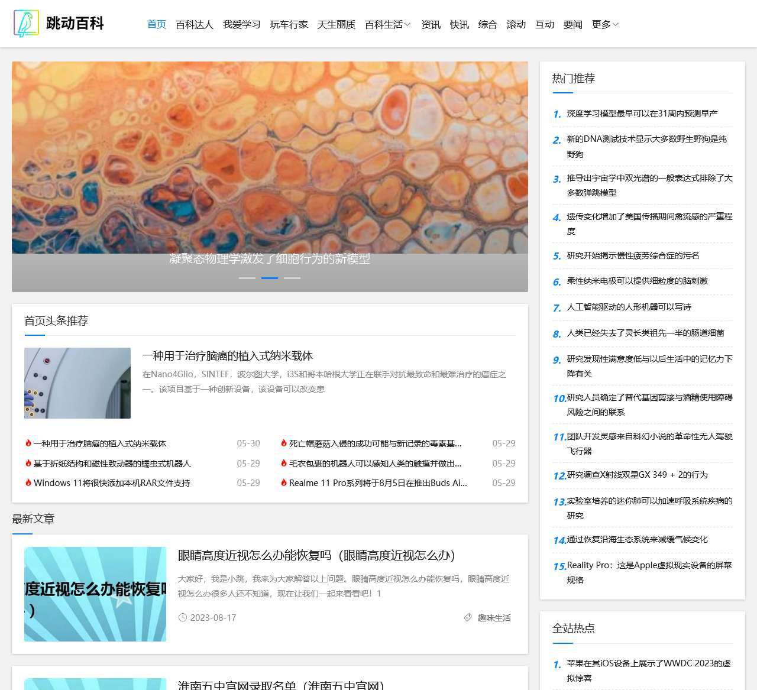The height and width of the screenshot is (690, 757).
Task: Open the 综合 nav item
Action: [x=488, y=24]
